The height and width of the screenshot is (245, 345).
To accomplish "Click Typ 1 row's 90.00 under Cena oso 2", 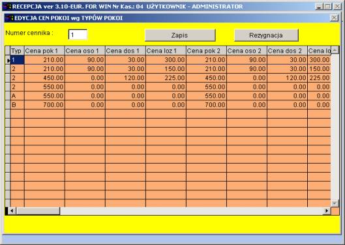I will 247,60.
